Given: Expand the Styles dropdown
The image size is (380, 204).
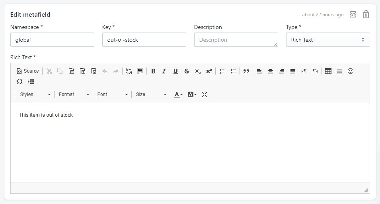Looking at the screenshot, I should click(35, 94).
